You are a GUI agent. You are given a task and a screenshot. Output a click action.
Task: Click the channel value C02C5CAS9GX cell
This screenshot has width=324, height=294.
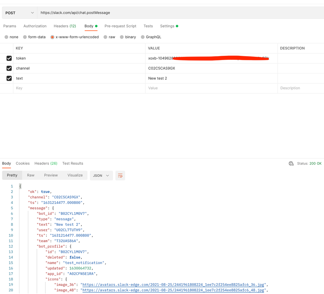(x=211, y=68)
